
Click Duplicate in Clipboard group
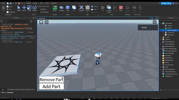point(11,12)
